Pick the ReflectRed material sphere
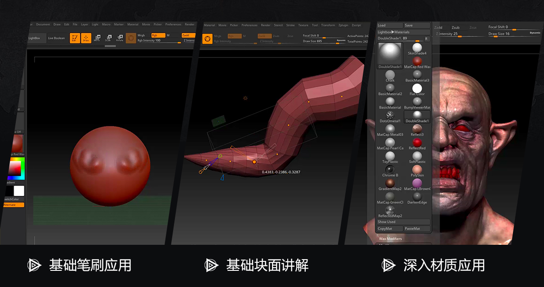544x287 pixels. [417, 142]
